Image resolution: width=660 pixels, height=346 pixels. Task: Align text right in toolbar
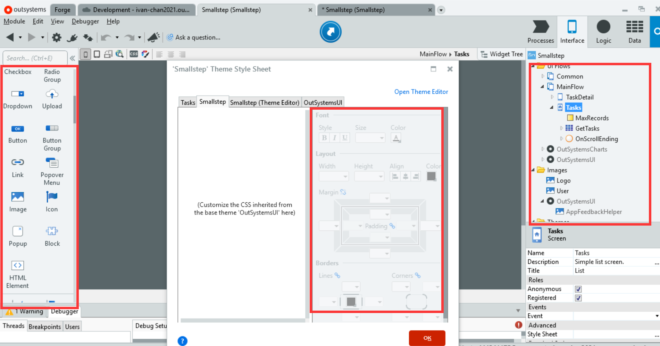(182, 54)
